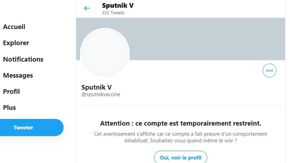Expand the Plus menu in sidebar
The width and height of the screenshot is (290, 163).
10,108
